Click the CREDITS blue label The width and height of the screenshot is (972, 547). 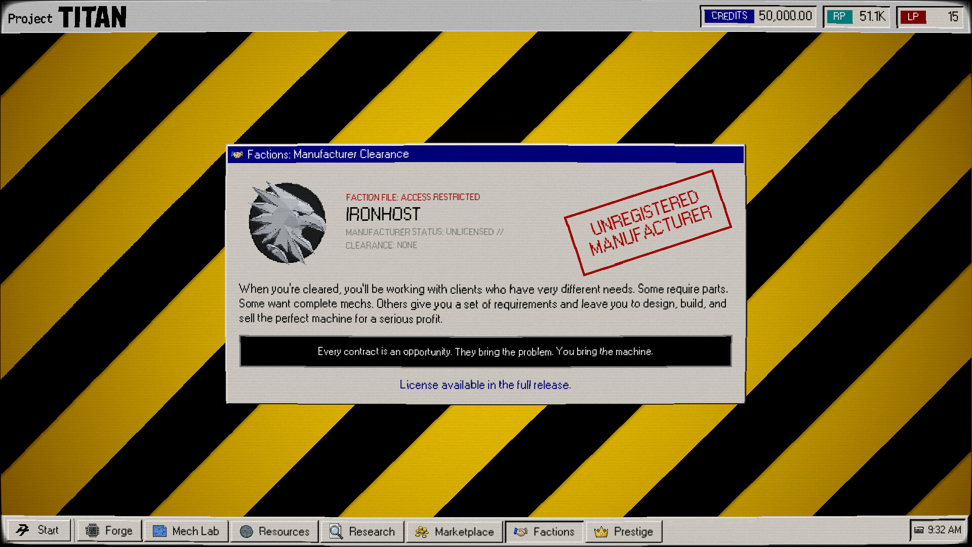pyautogui.click(x=729, y=16)
